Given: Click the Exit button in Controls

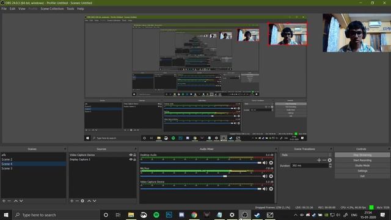Looking at the screenshot, I should [362, 176].
